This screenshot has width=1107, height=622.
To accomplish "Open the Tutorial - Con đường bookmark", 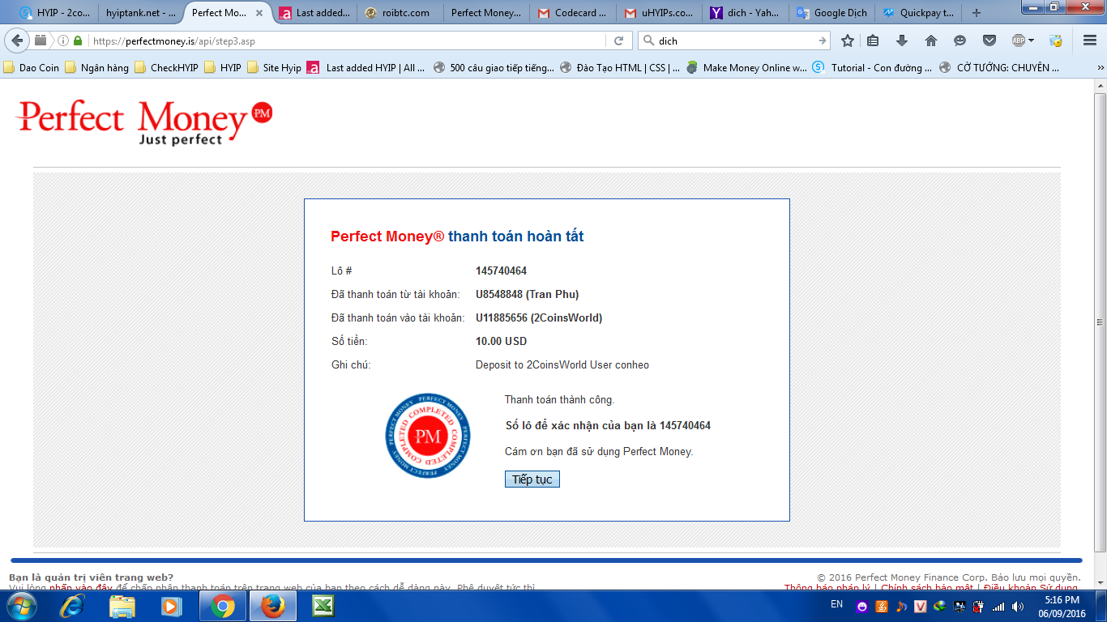I will point(873,68).
